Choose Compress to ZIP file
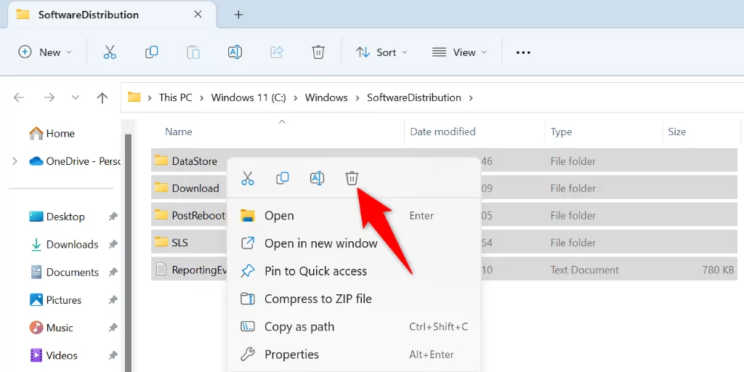The image size is (744, 372). 318,299
